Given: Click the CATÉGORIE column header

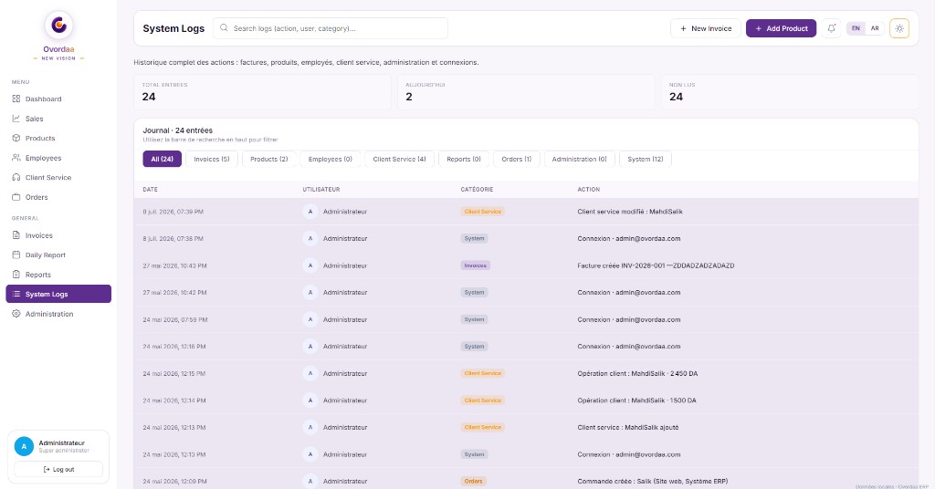Looking at the screenshot, I should [x=477, y=190].
